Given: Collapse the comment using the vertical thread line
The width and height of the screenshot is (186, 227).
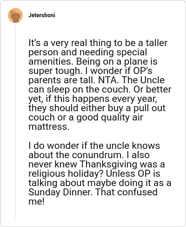Looking at the screenshot, I should tap(15, 121).
